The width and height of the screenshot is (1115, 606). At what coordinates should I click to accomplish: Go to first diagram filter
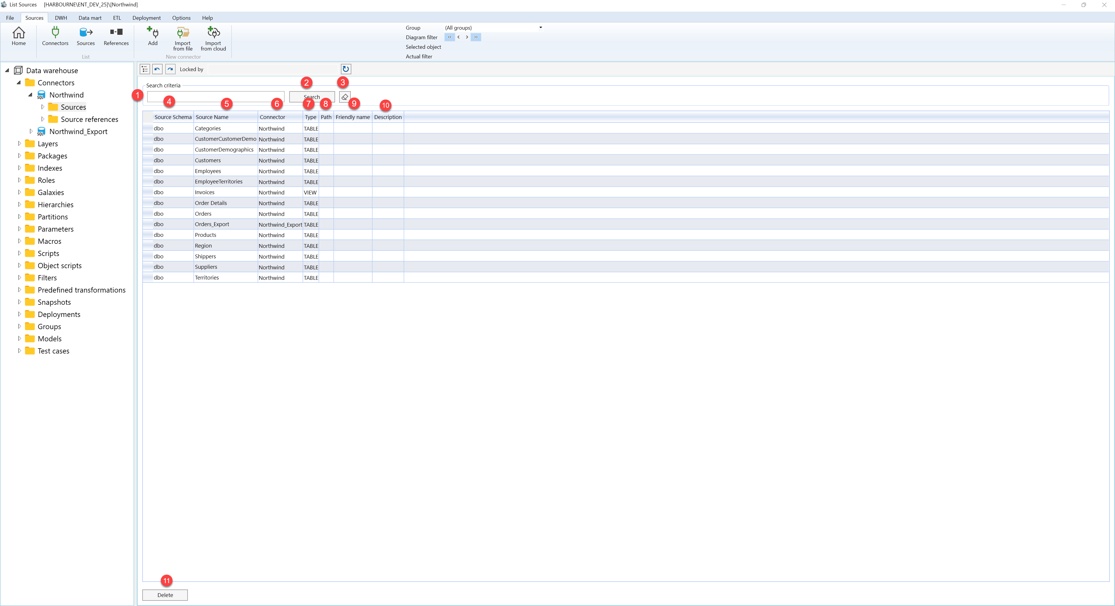click(x=449, y=37)
